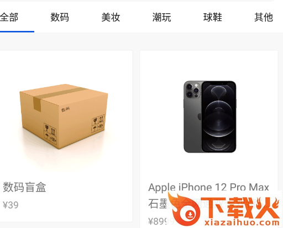Open the 球鞋 category tab

click(x=213, y=17)
